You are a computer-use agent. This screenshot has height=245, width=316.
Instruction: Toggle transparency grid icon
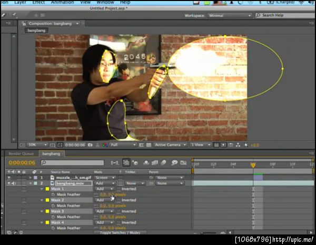click(149, 145)
